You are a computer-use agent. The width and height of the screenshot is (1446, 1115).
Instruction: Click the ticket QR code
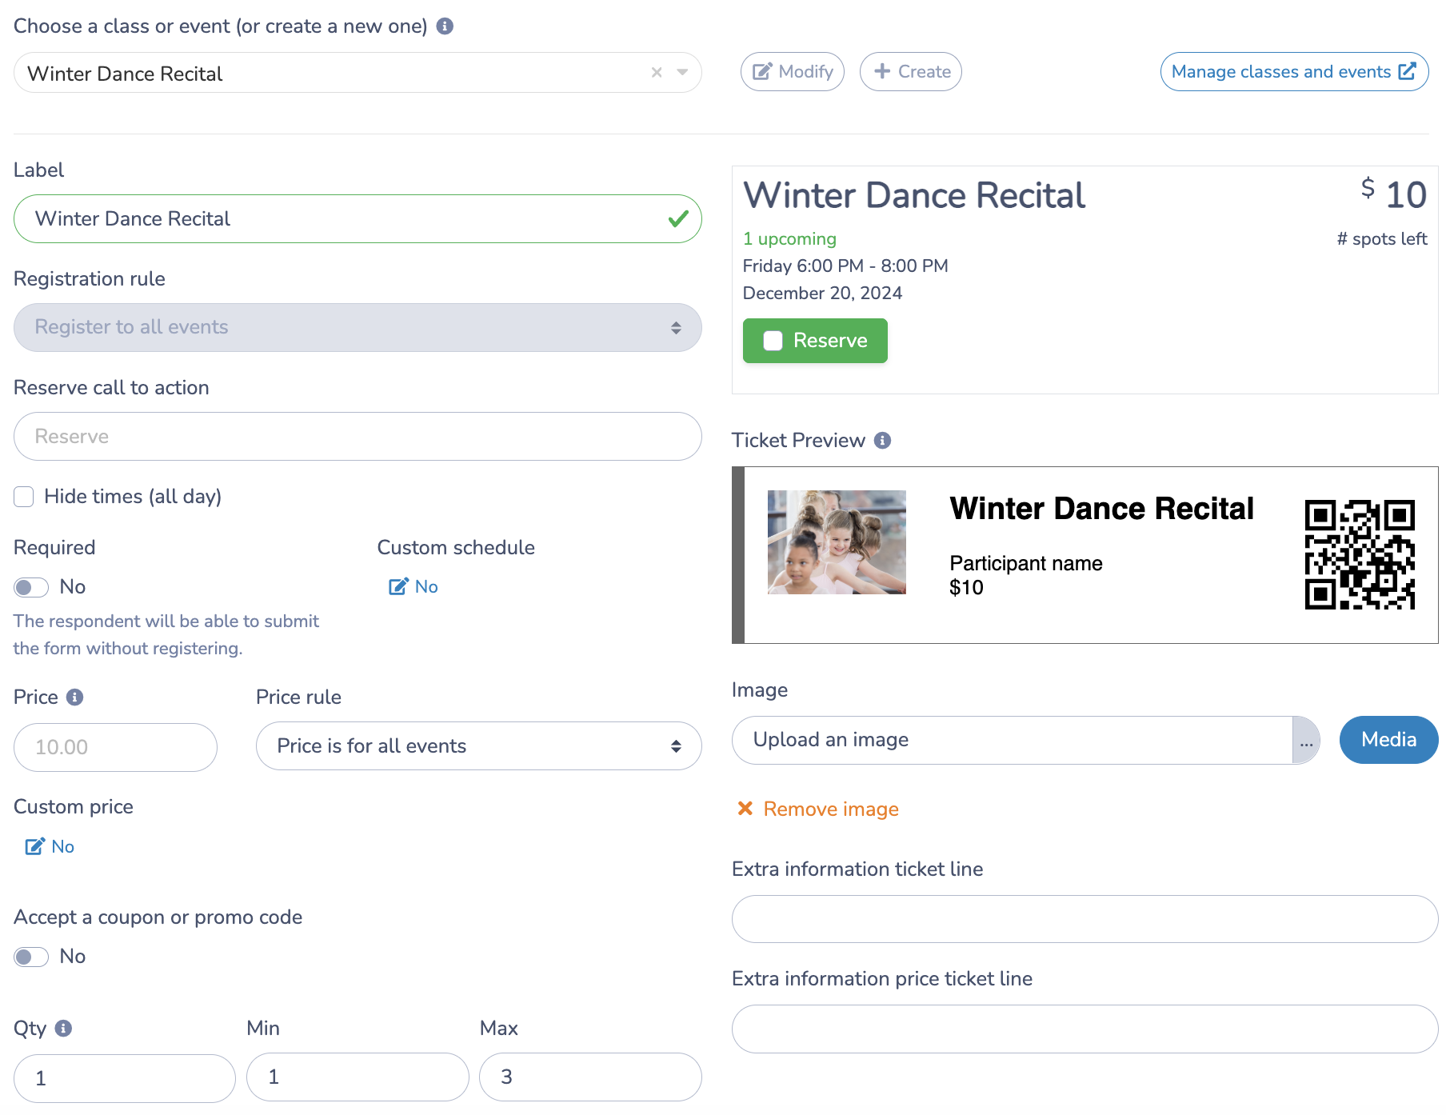[x=1360, y=555]
